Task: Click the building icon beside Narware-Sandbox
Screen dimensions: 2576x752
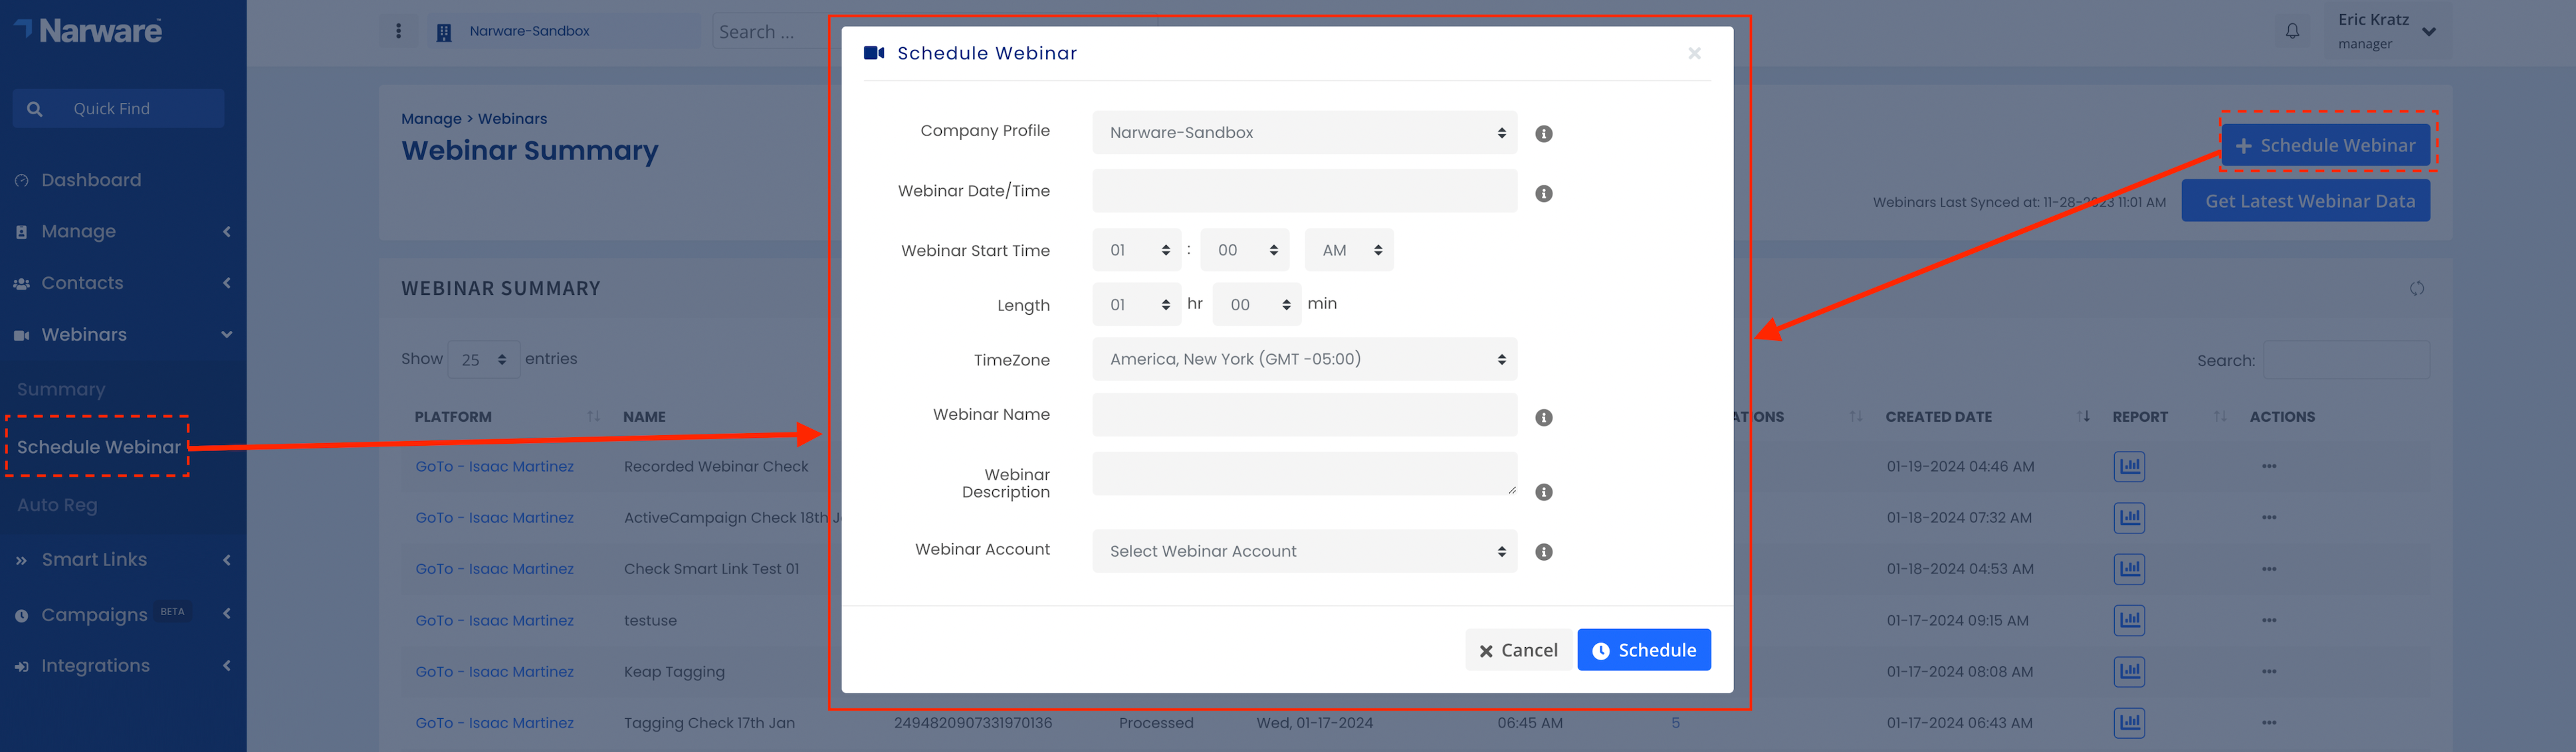Action: click(x=444, y=32)
